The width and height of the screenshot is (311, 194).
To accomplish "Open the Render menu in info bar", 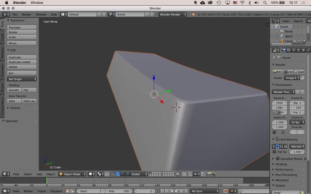I will (26, 15).
